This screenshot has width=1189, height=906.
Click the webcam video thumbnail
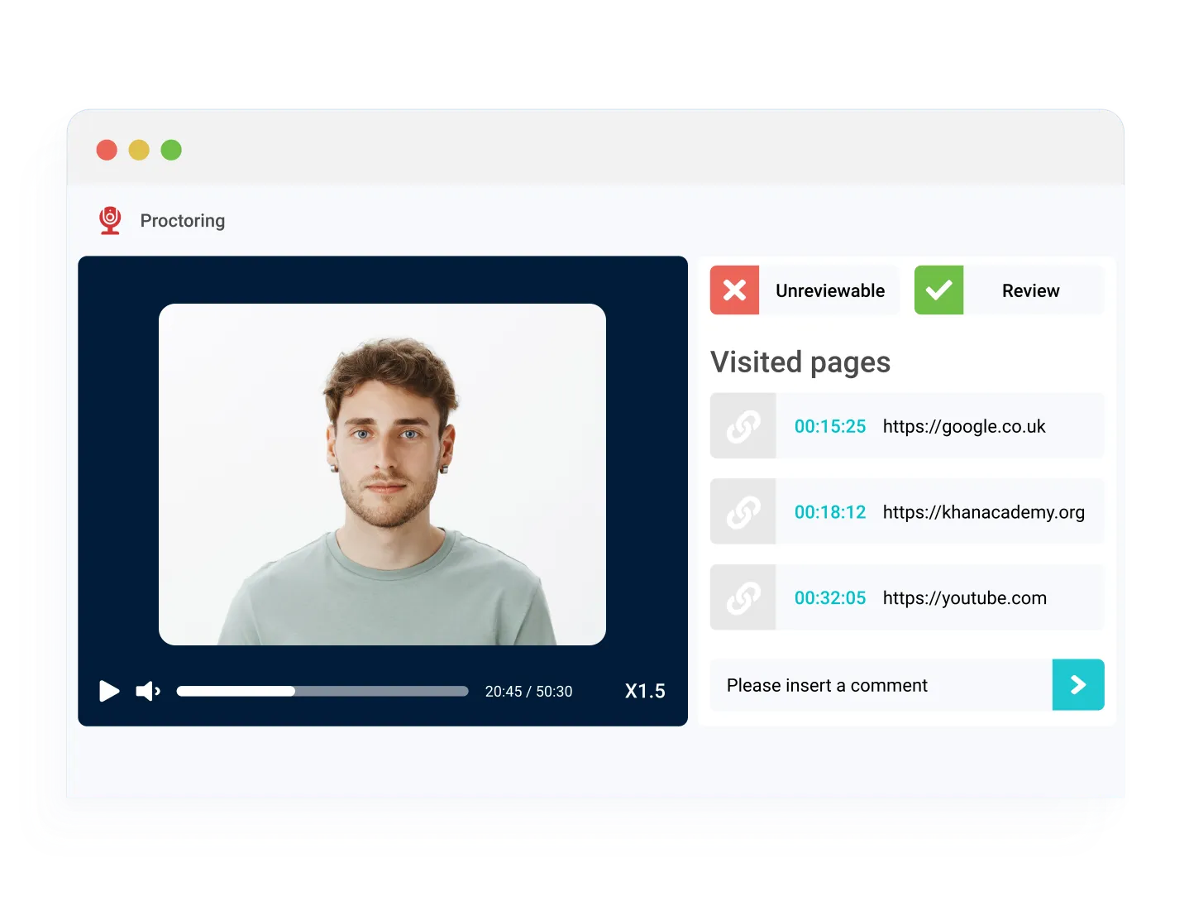coord(382,476)
